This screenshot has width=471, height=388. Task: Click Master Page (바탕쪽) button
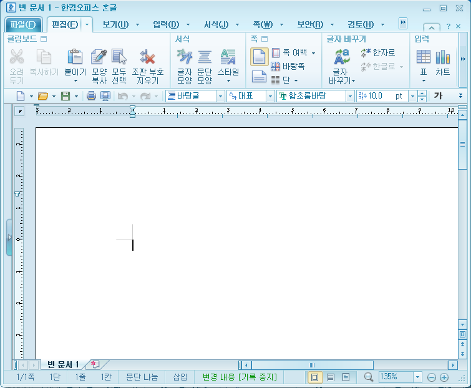288,66
